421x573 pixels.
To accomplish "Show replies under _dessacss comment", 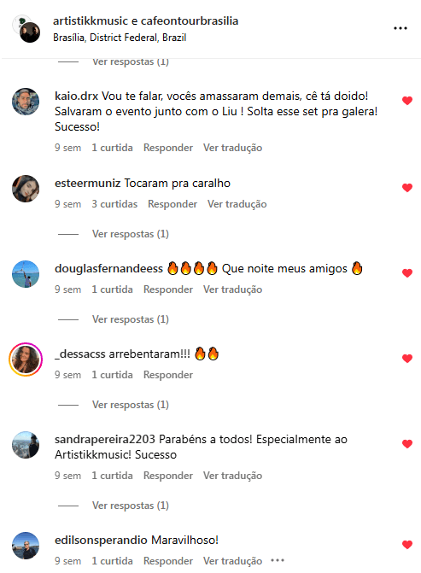I will 131,405.
